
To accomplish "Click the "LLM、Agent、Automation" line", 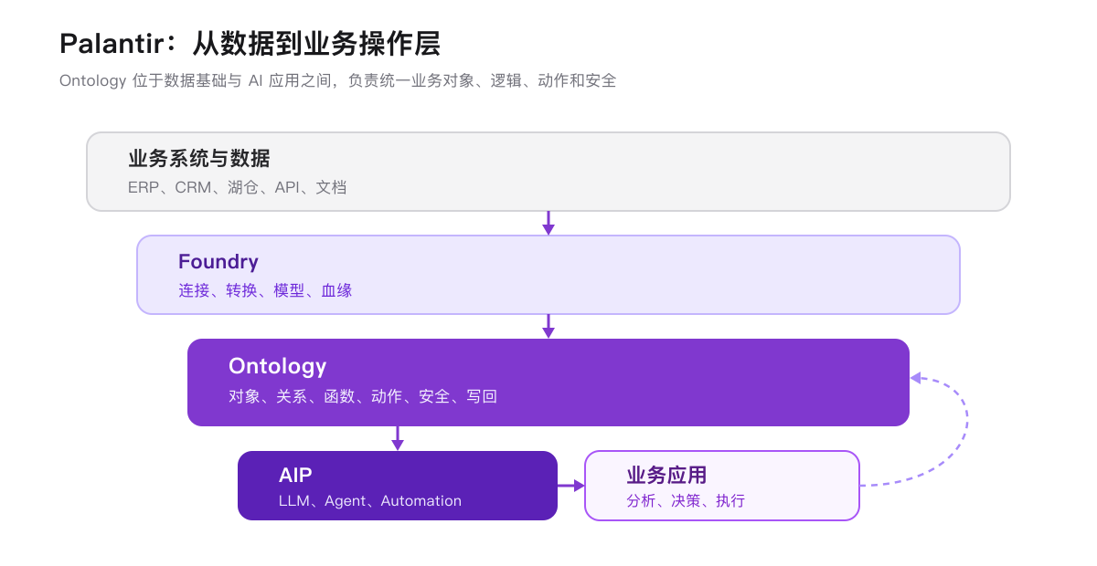I will (370, 500).
